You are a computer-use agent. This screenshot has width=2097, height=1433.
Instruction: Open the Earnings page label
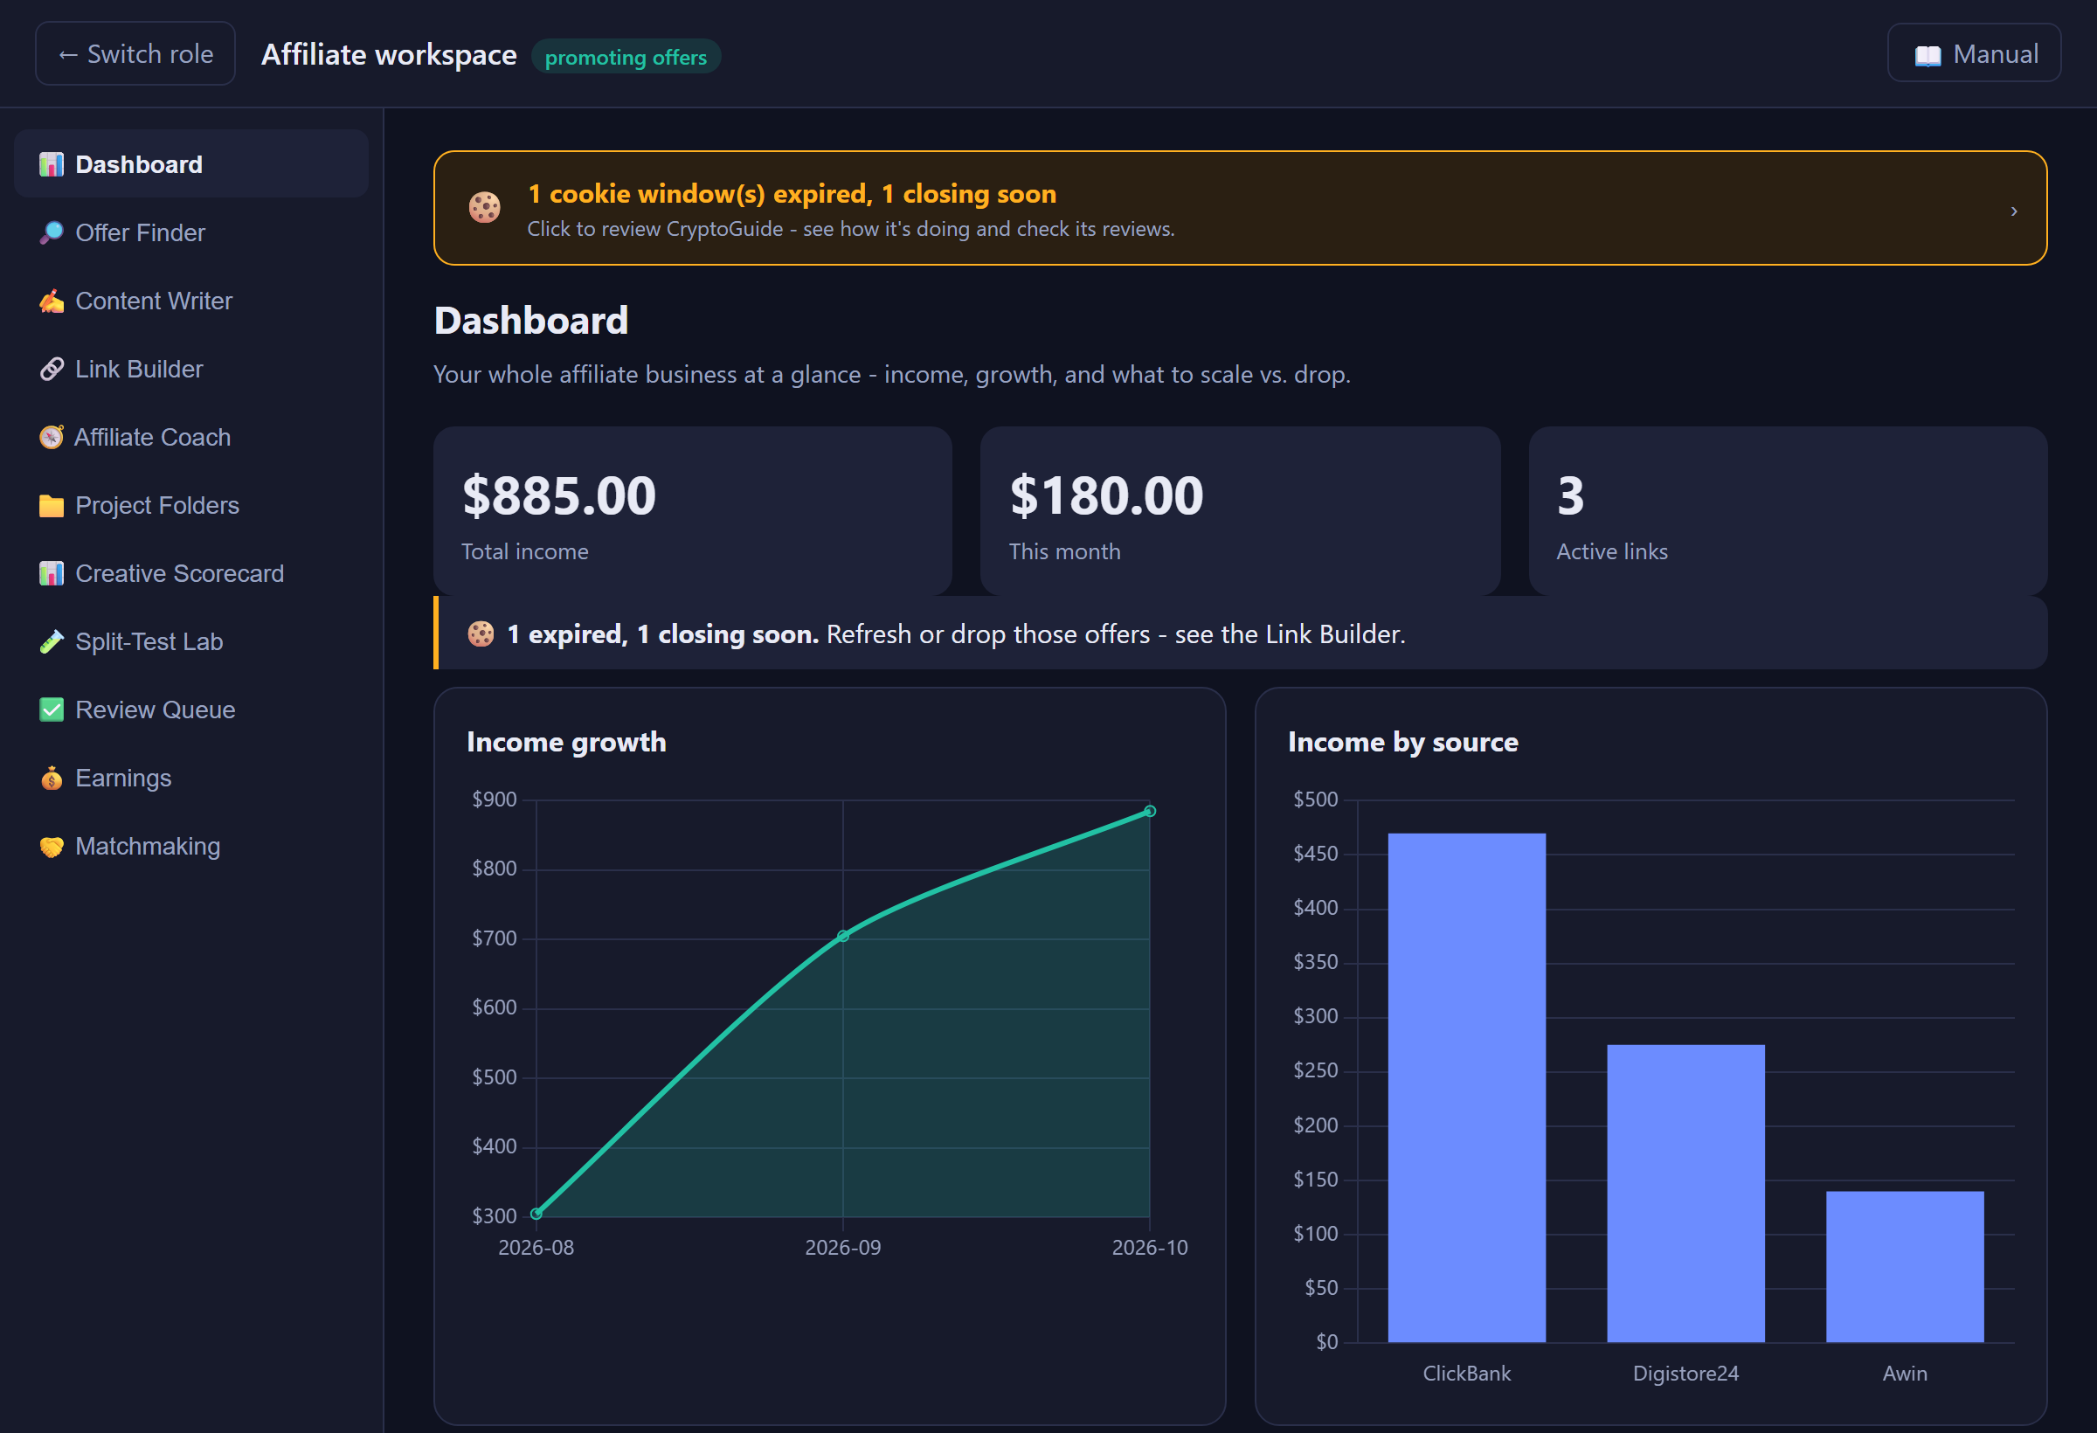click(x=123, y=778)
